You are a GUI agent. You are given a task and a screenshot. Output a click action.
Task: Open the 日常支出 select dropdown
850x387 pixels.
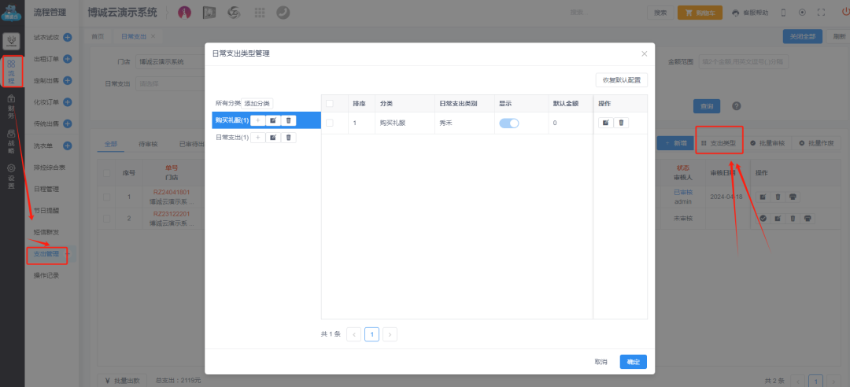coord(170,84)
